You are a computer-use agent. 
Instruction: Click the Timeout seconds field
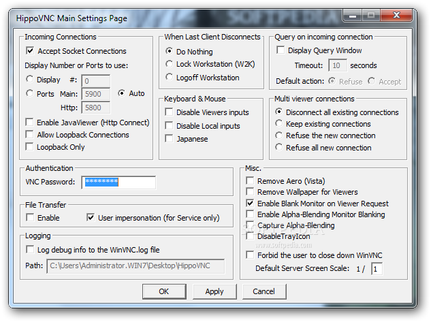coord(338,65)
